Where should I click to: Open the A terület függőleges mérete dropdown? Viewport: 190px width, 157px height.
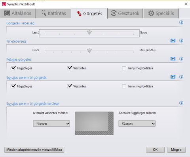(x=137, y=123)
